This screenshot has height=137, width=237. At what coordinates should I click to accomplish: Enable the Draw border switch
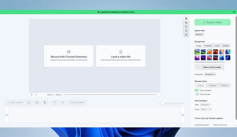pyautogui.click(x=197, y=94)
